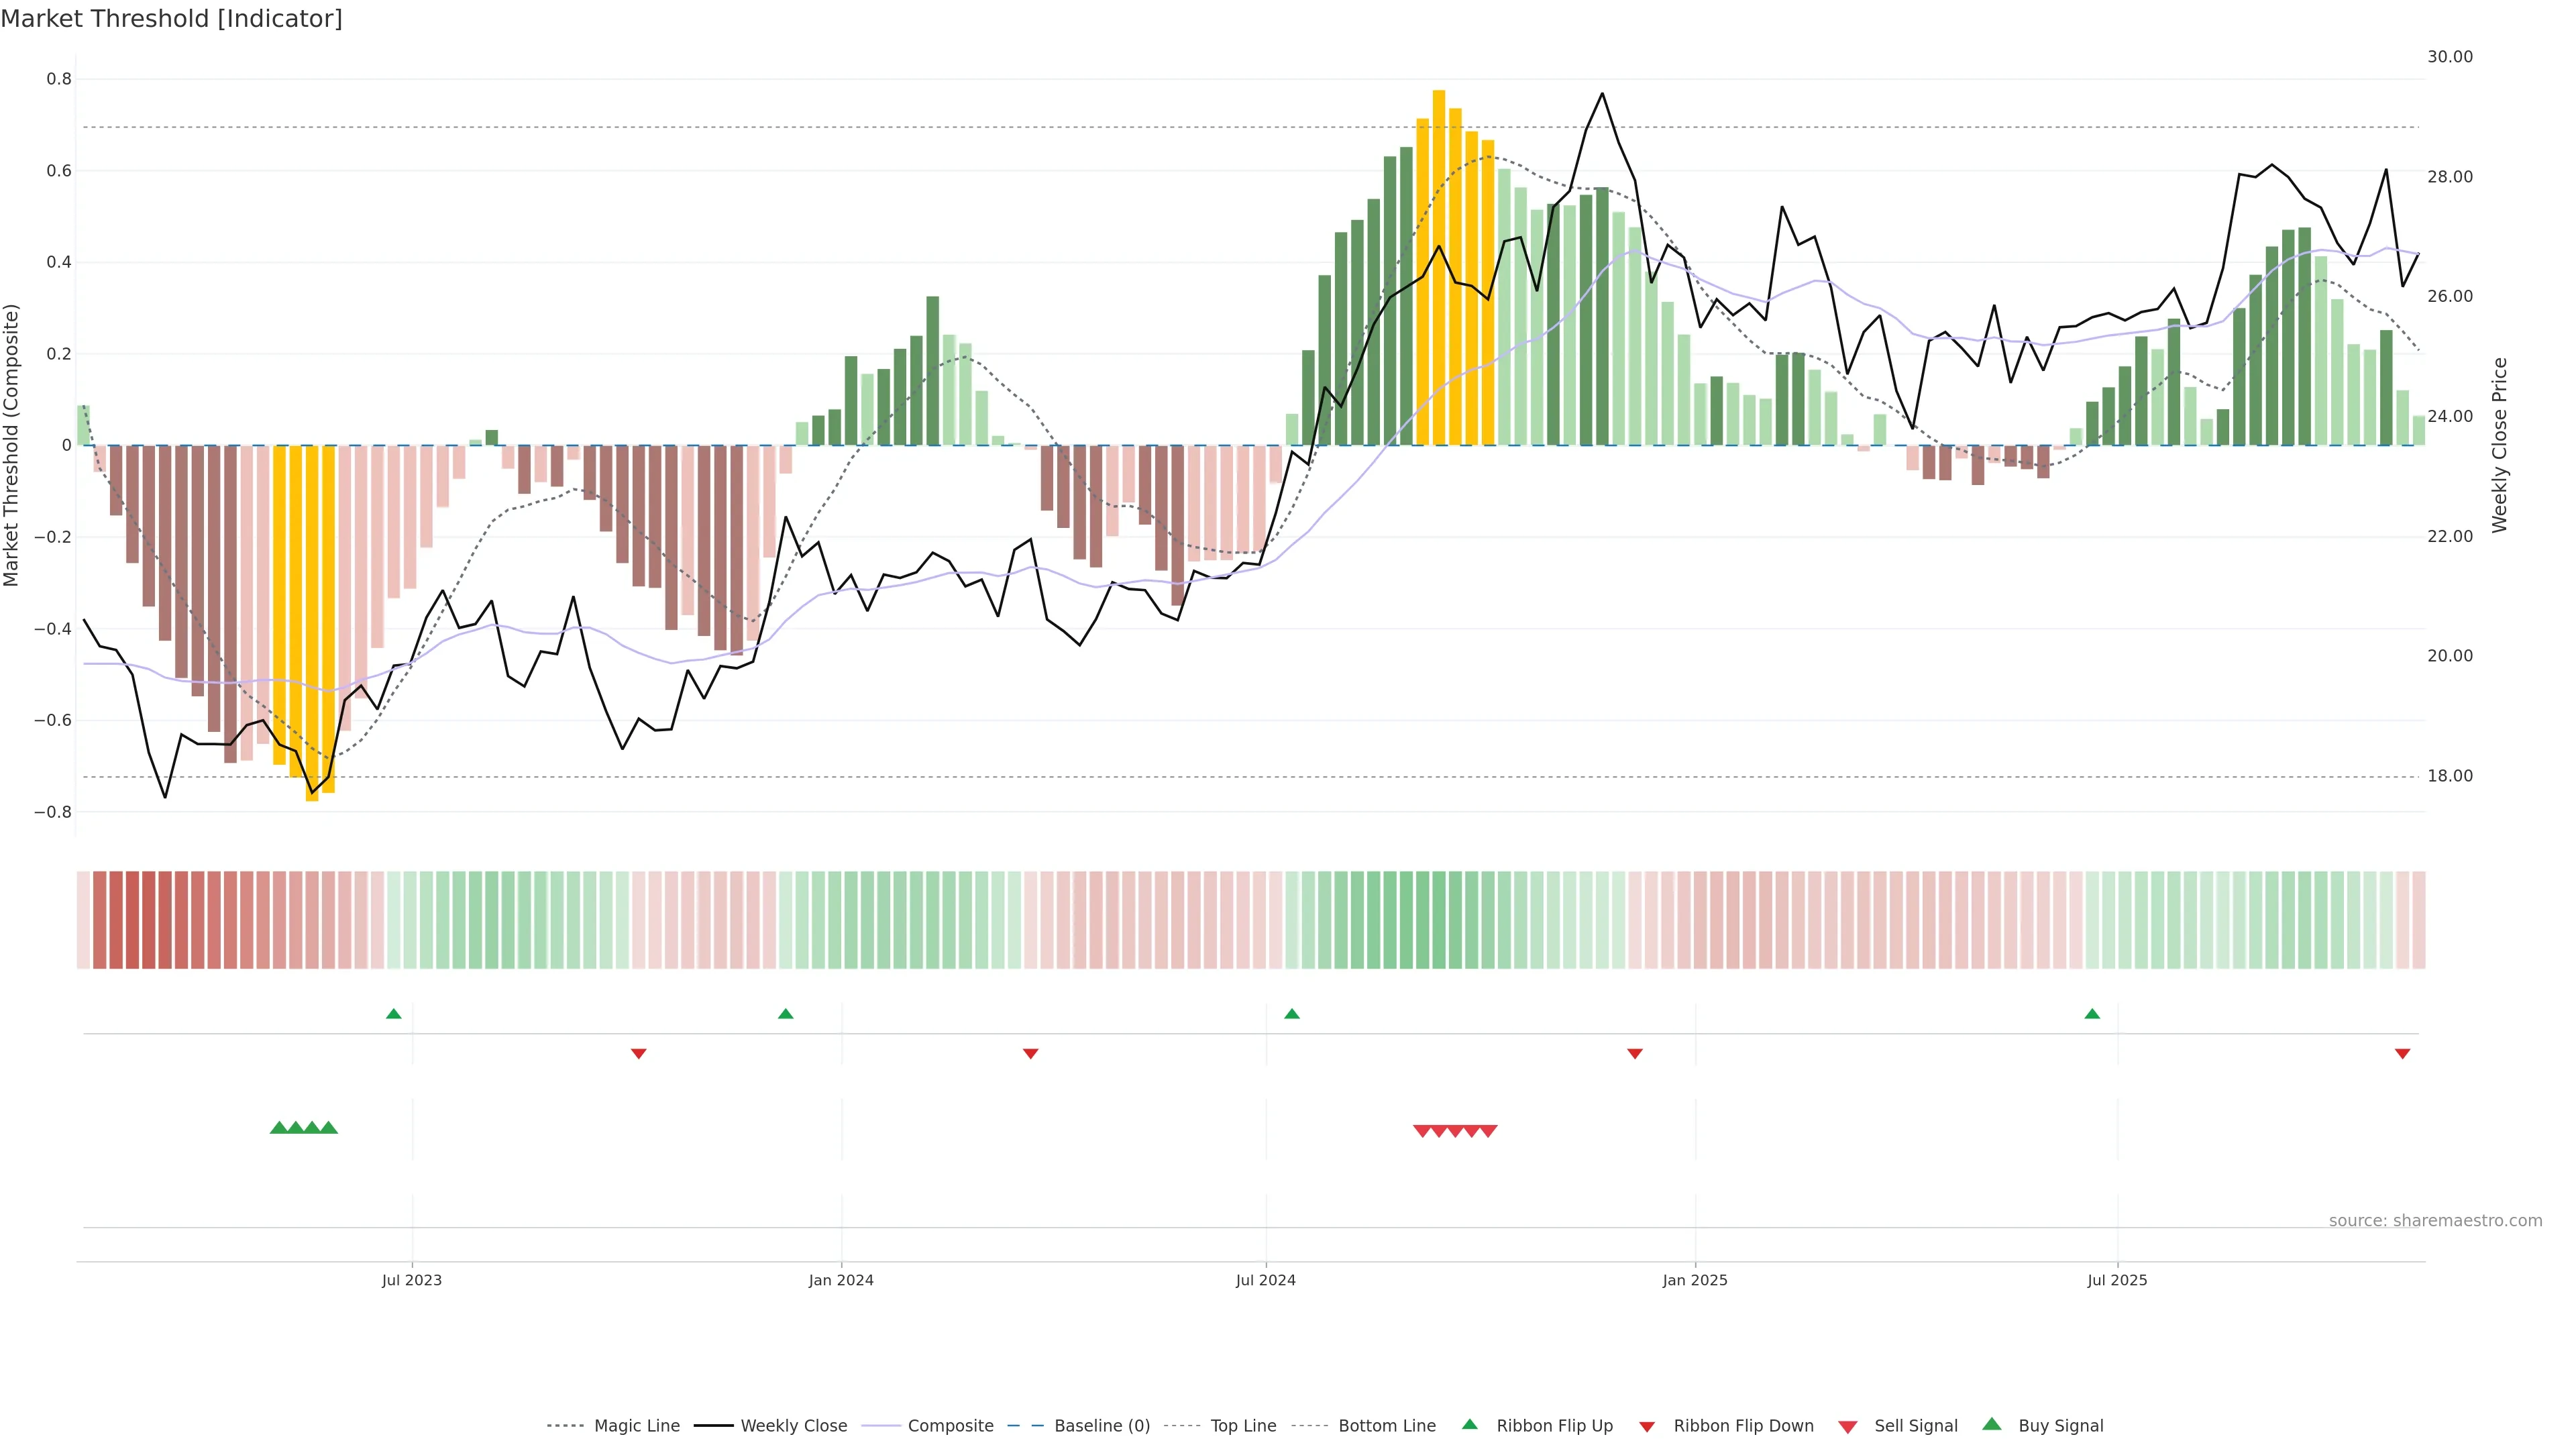This screenshot has width=2576, height=1449.
Task: Click the Market Threshold [Indicator] title
Action: click(171, 19)
